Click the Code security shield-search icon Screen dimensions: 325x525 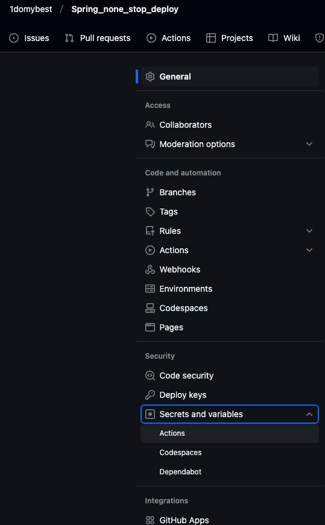(150, 376)
